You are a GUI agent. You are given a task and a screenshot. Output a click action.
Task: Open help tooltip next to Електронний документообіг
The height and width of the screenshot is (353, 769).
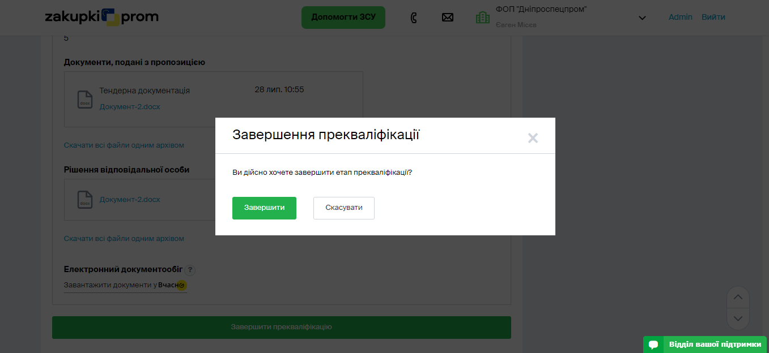click(190, 270)
